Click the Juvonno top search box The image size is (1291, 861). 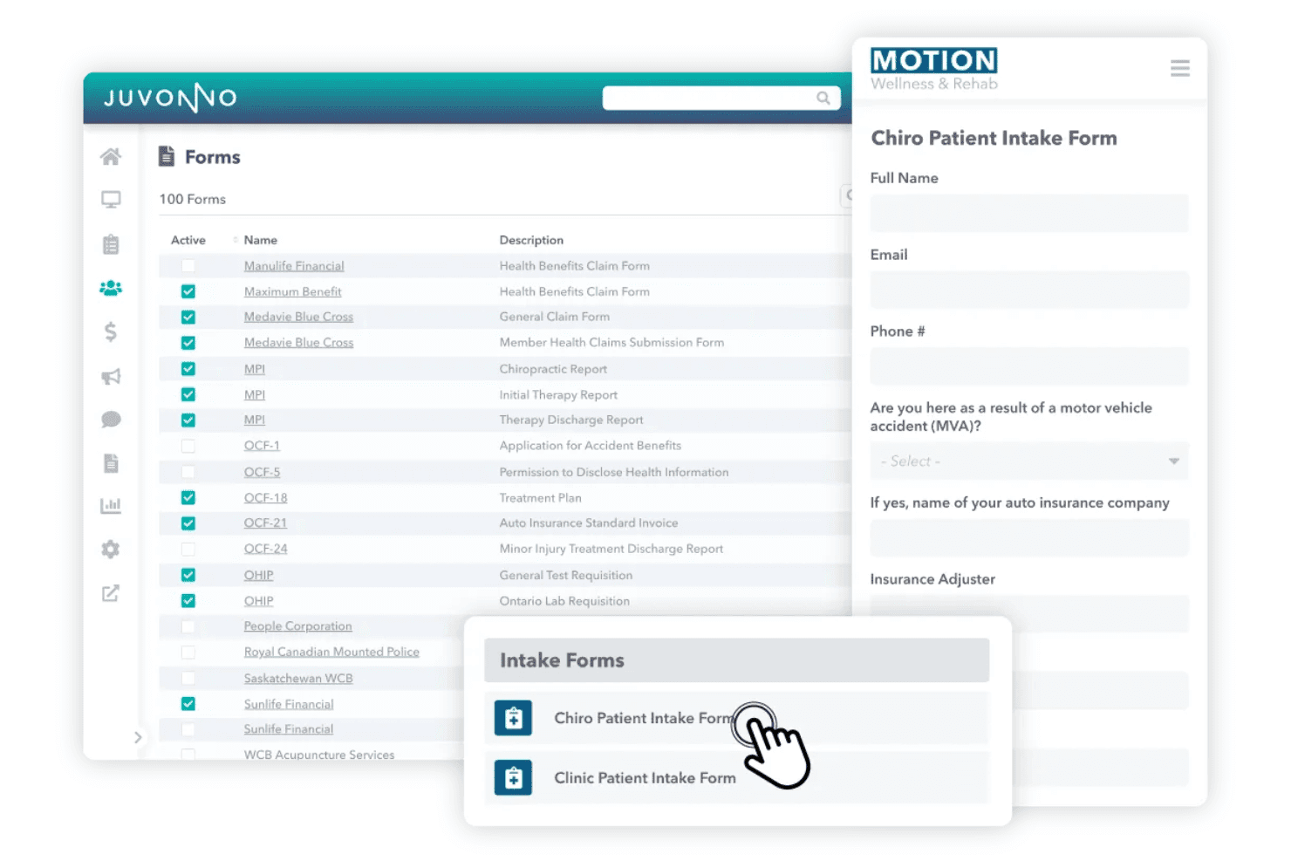pos(721,98)
